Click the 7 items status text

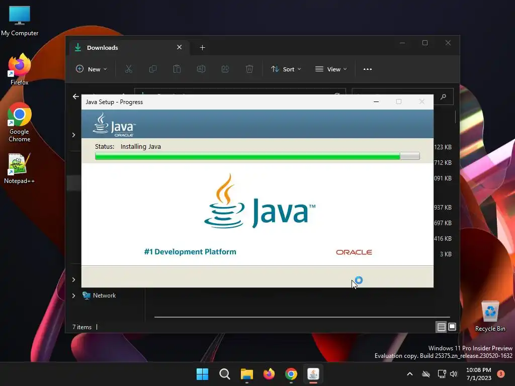point(82,327)
